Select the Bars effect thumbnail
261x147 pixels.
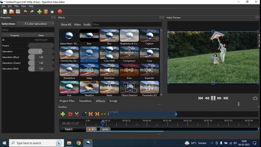click(89, 37)
